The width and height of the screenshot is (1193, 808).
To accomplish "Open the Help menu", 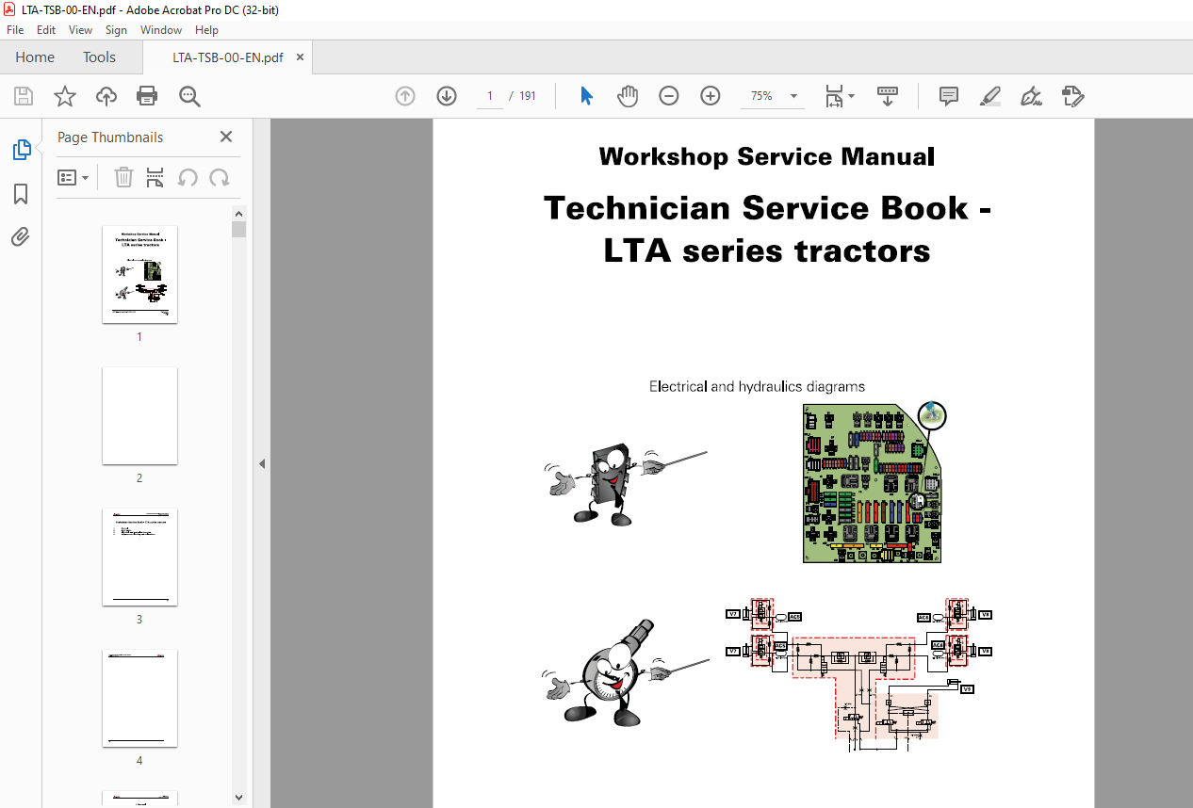I will click(x=206, y=30).
